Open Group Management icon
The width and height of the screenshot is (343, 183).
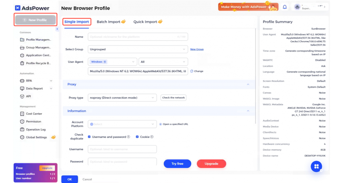coord(22,47)
